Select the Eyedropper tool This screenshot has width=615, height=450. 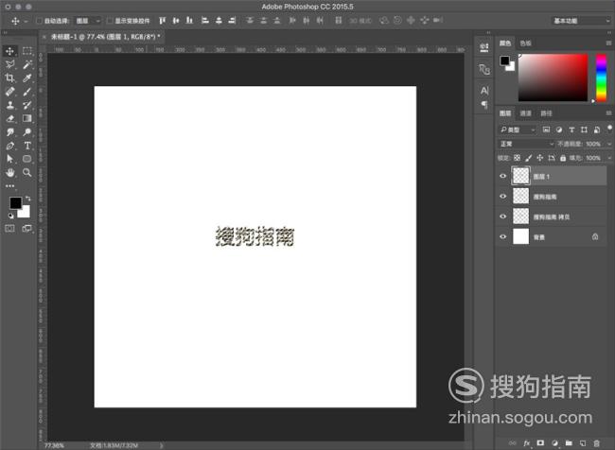(27, 78)
